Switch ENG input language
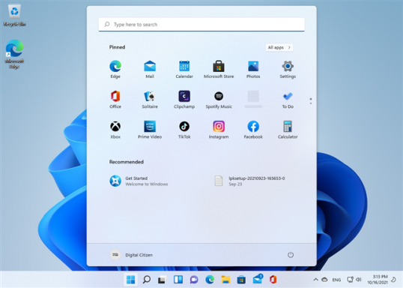403x288 pixels. 336,280
